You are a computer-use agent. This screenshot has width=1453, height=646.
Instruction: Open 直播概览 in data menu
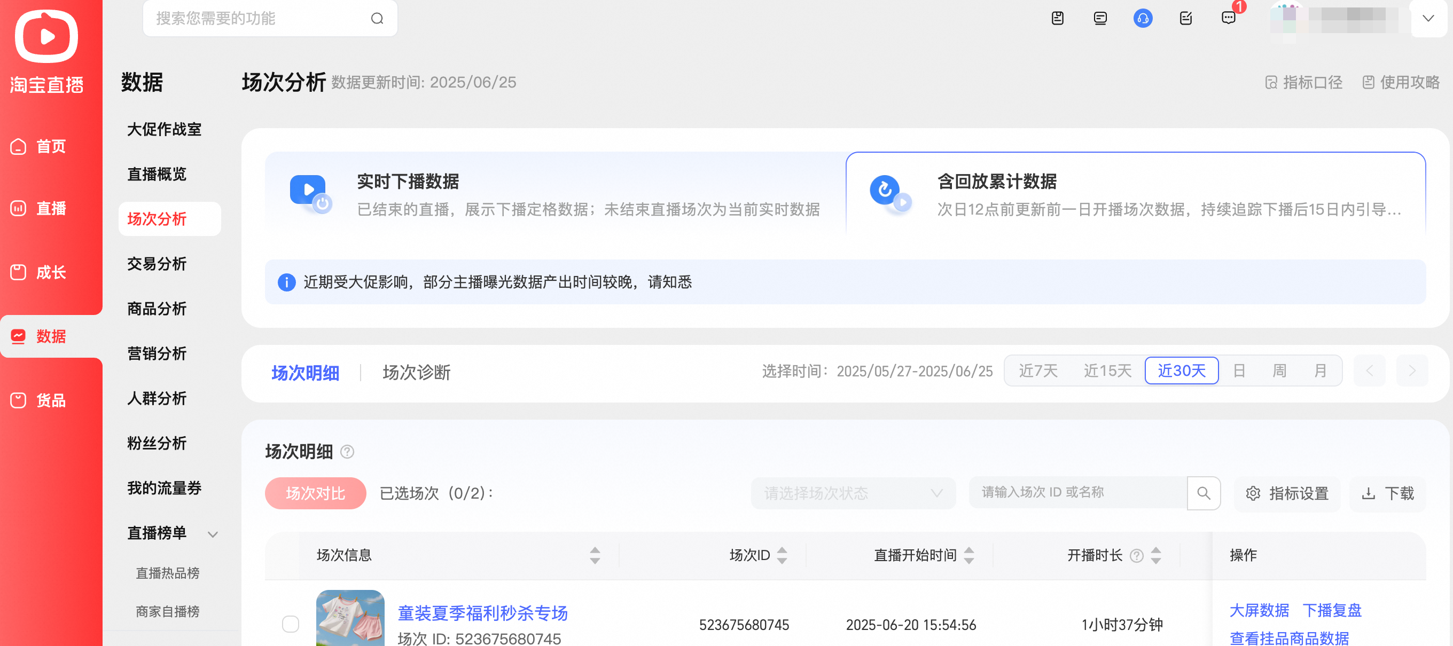point(157,174)
